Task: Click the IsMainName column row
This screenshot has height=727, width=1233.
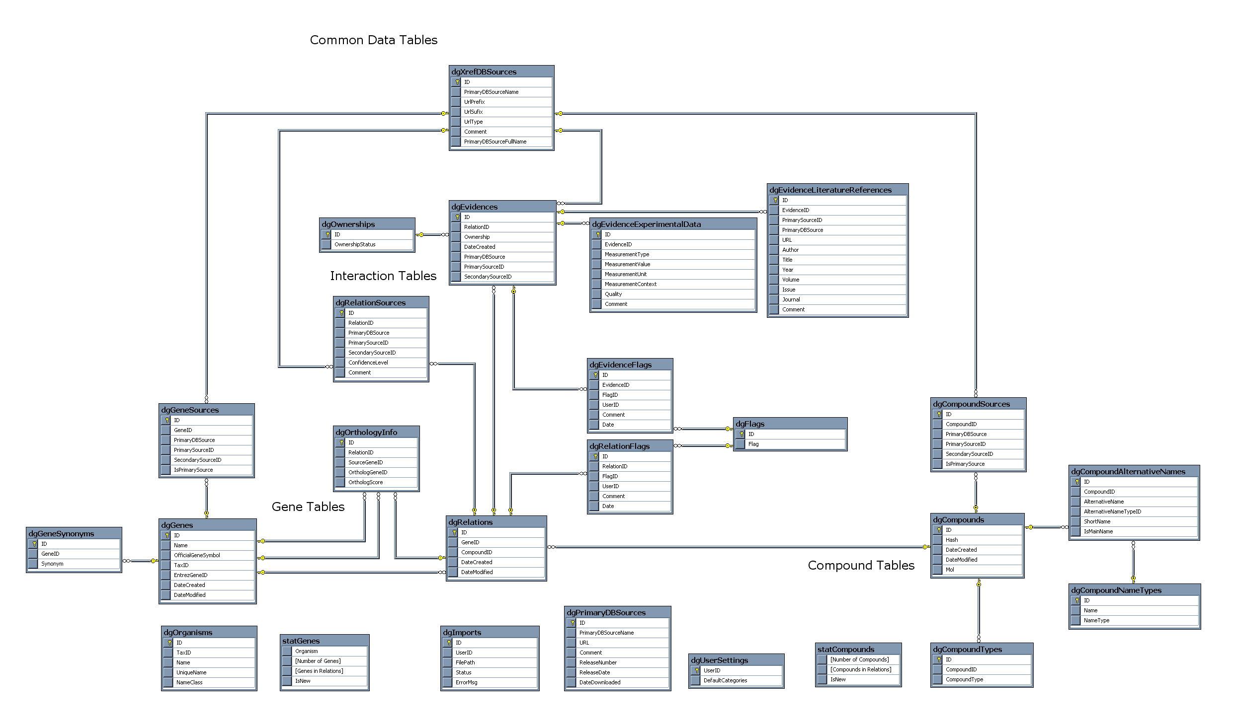Action: coord(1134,531)
